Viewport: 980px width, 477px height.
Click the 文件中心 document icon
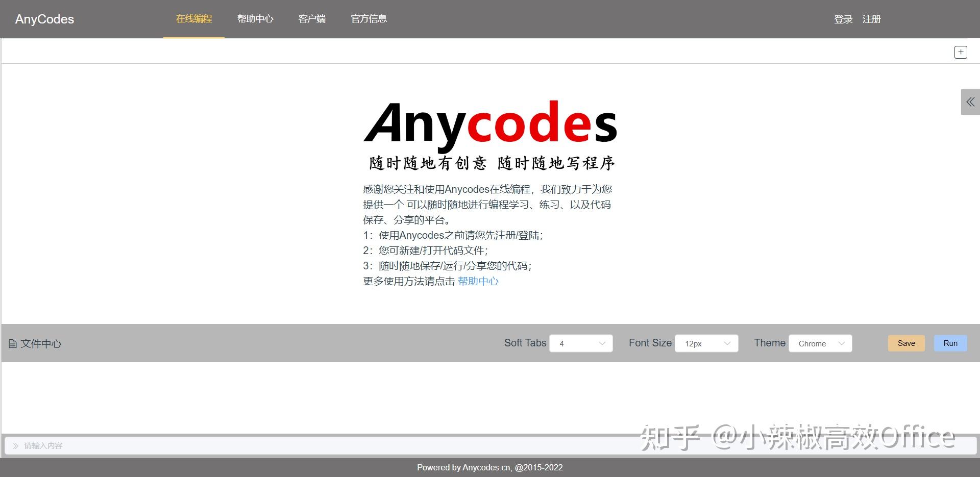[x=13, y=343]
